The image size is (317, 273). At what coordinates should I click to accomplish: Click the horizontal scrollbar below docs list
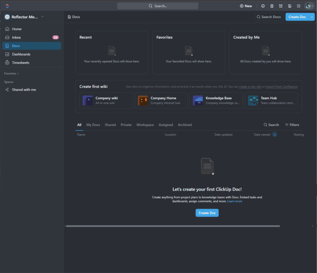[x=173, y=226]
